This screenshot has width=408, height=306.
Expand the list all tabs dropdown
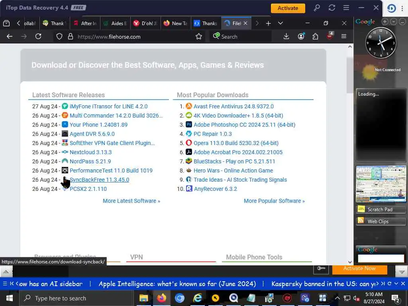pos(280,24)
